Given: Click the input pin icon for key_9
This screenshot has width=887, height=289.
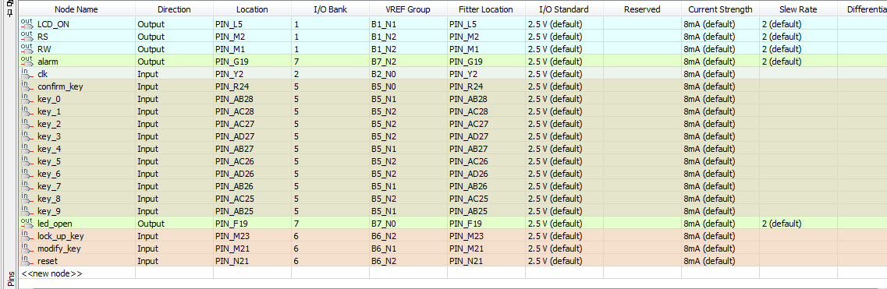Looking at the screenshot, I should tap(27, 210).
